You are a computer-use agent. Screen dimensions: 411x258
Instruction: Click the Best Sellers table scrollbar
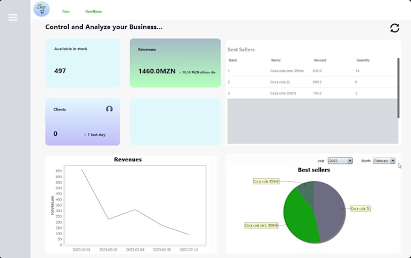(398, 88)
